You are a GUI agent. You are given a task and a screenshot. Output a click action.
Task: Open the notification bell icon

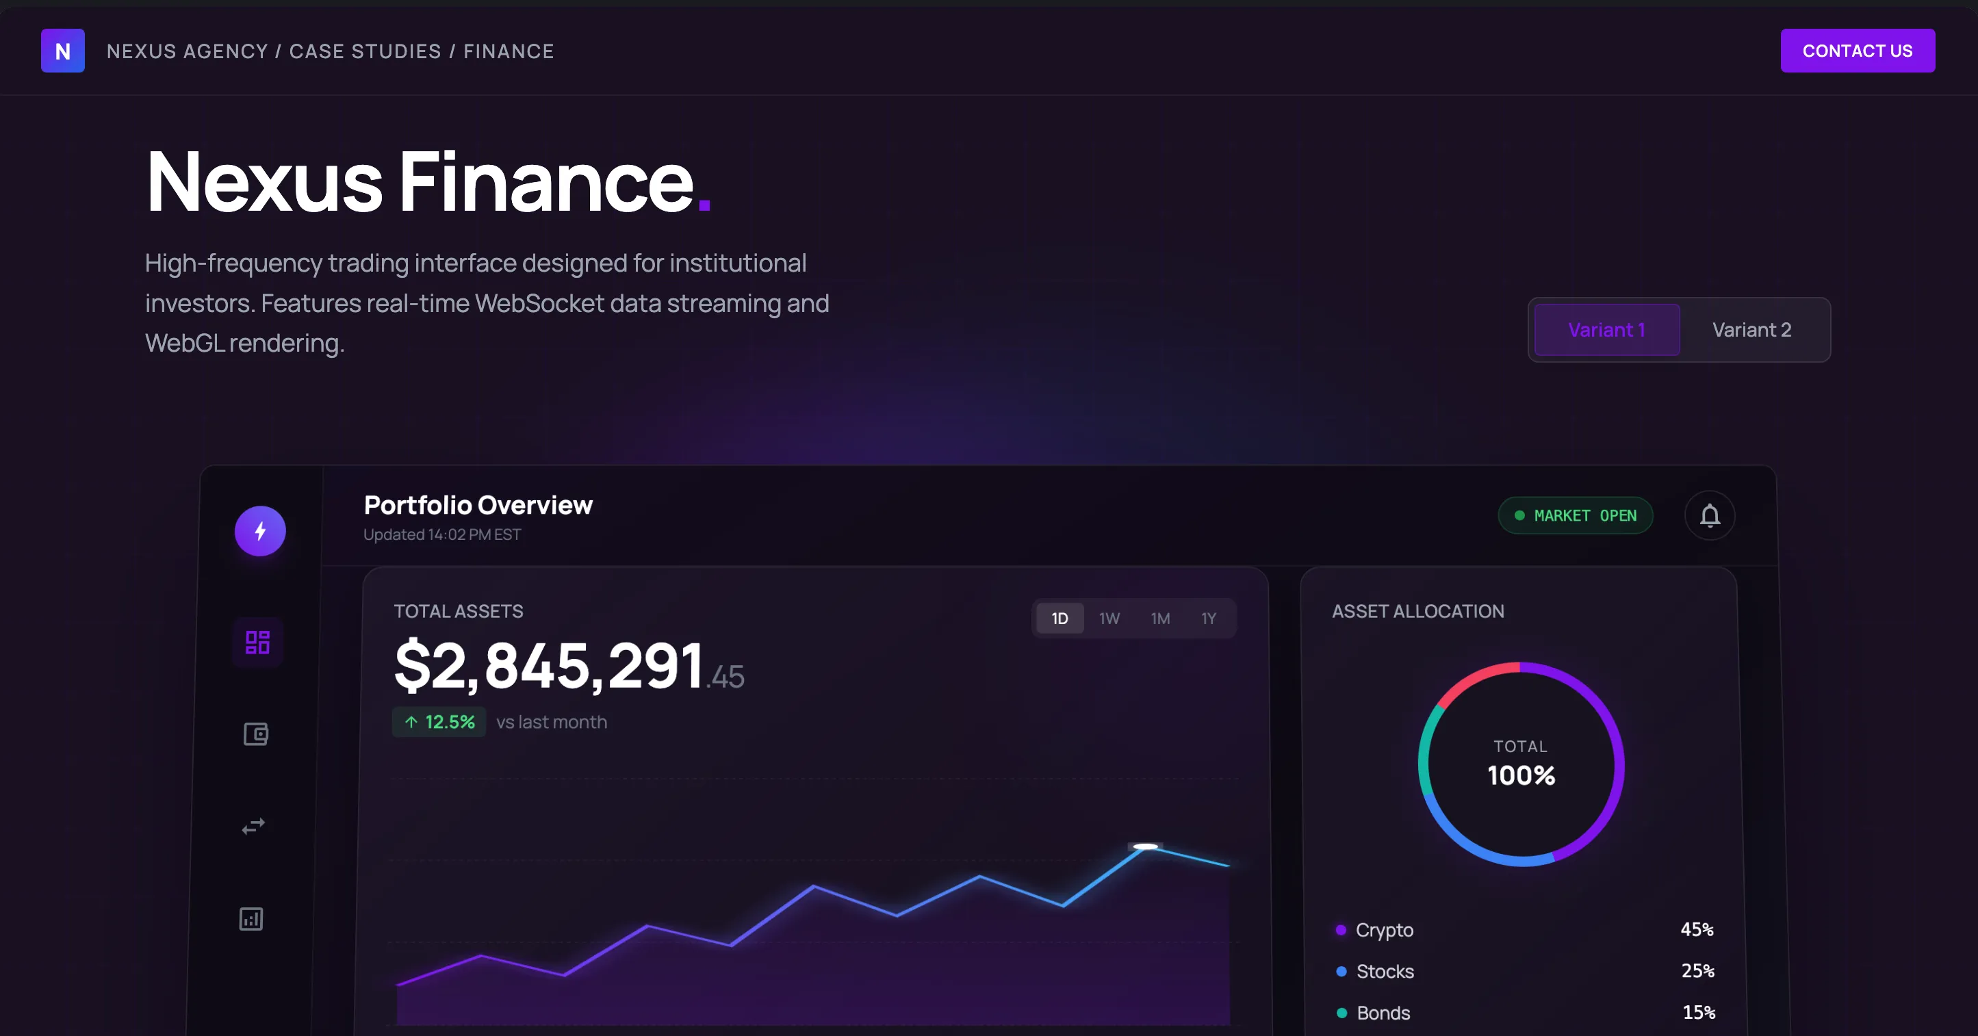click(x=1709, y=515)
